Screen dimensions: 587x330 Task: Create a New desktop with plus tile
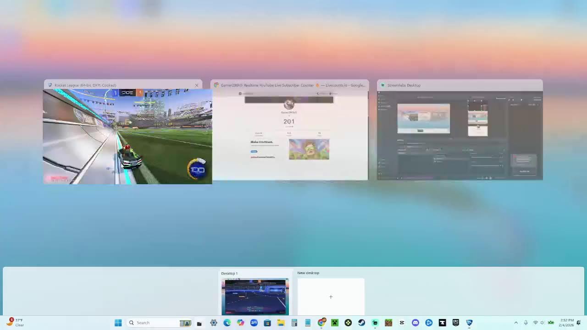tap(331, 297)
